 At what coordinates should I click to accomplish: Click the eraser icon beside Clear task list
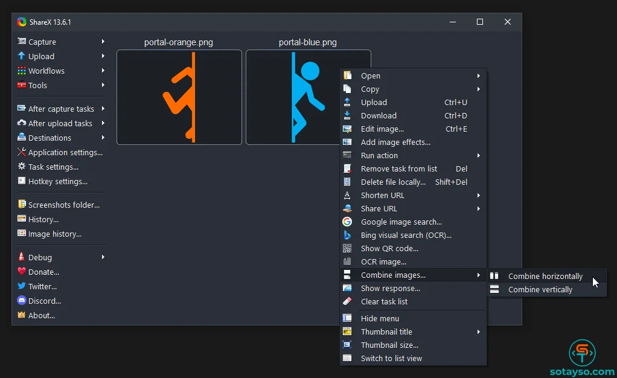pyautogui.click(x=347, y=301)
